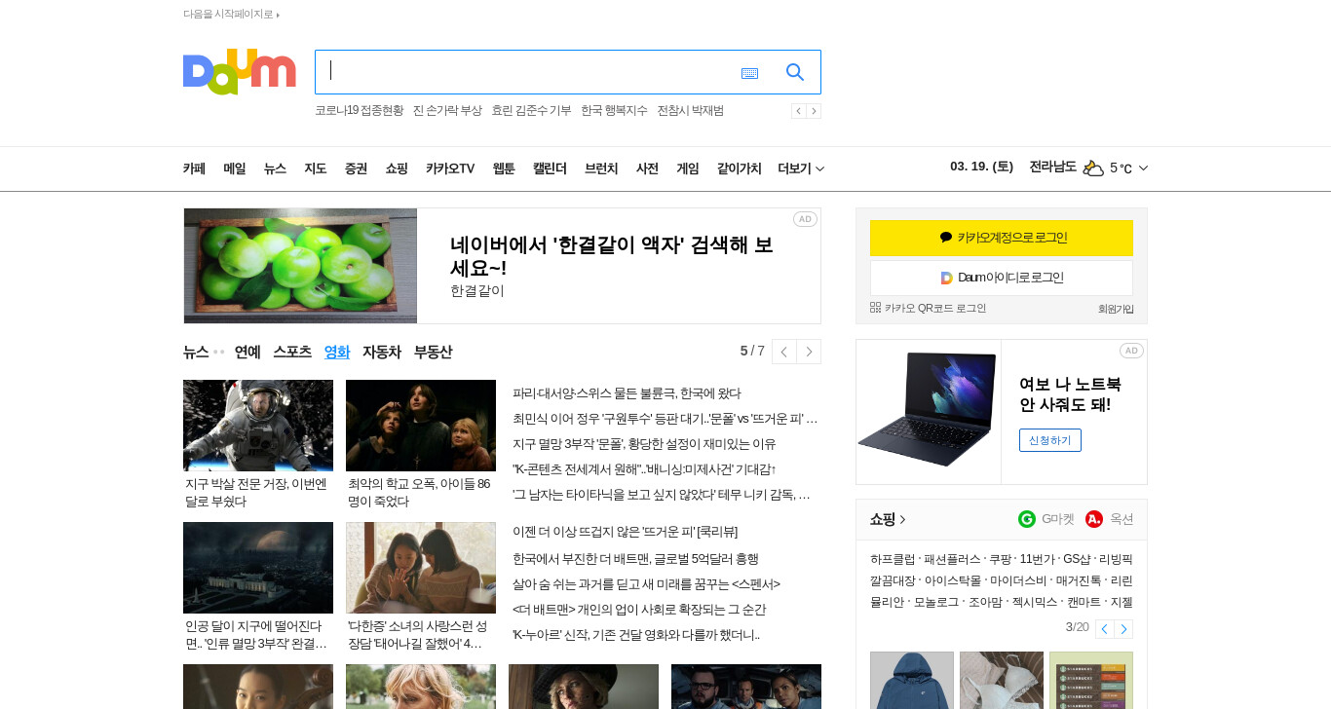Click shopping mall link 쿠팡
This screenshot has height=709, width=1331.
[x=1000, y=559]
